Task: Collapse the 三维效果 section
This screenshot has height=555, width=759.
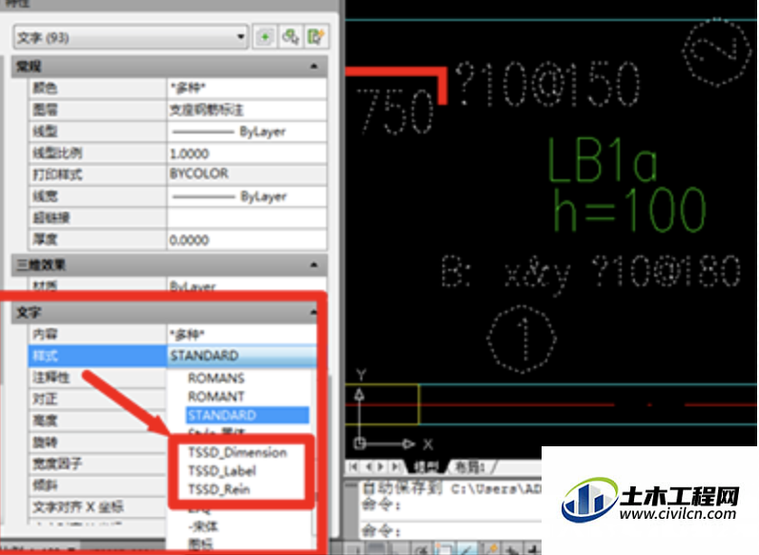Action: (x=314, y=264)
